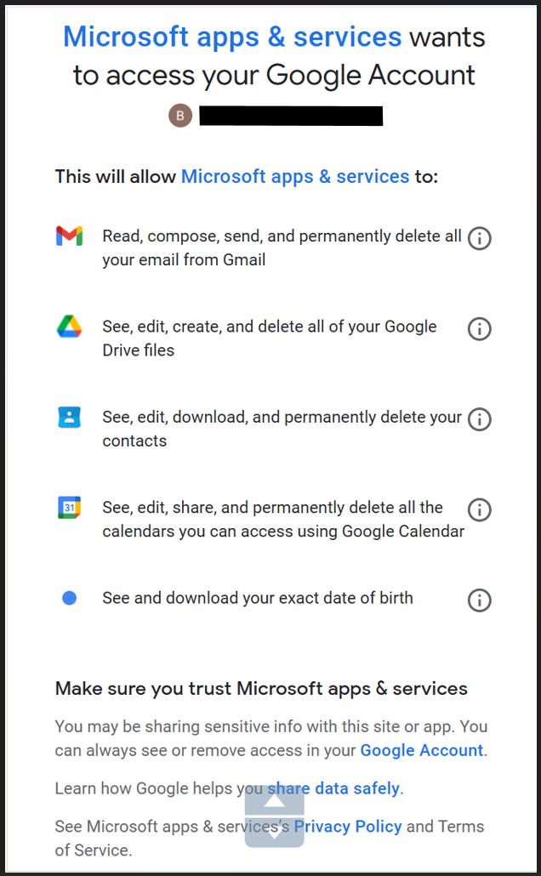Open info for Gmail permission

[480, 239]
